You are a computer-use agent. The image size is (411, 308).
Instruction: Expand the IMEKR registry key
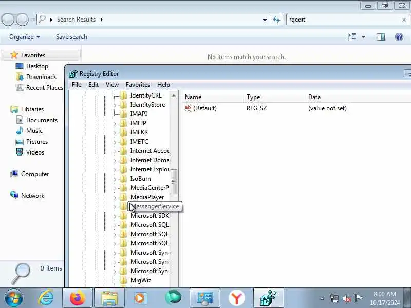tap(115, 133)
